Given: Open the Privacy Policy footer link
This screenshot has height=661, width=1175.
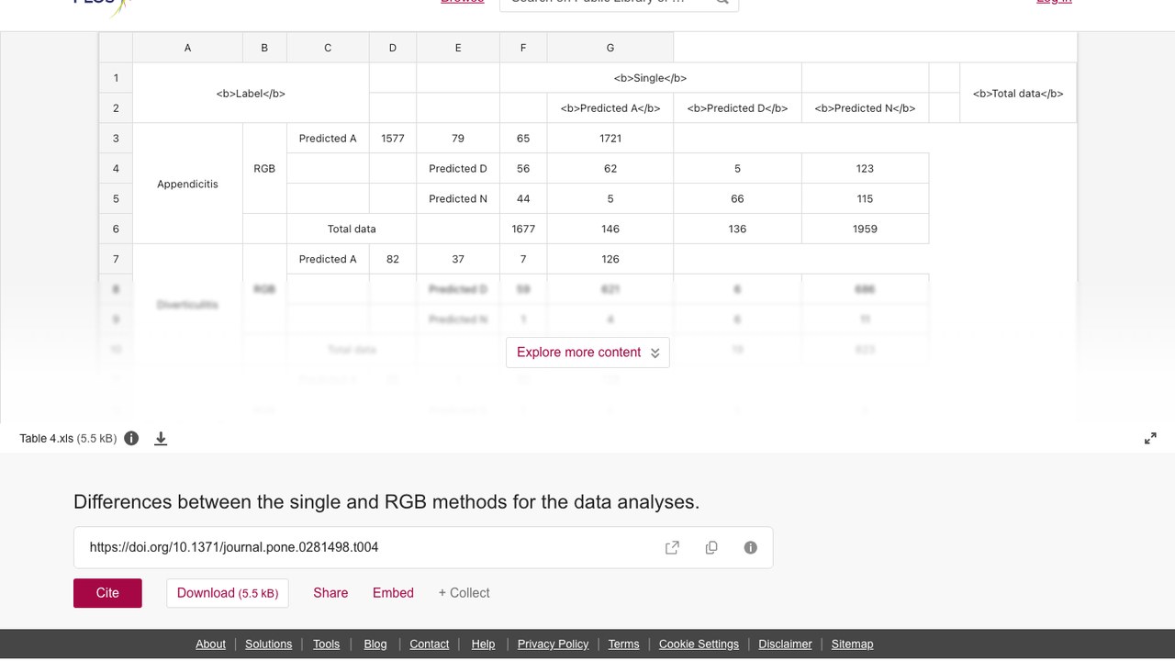Looking at the screenshot, I should 553,644.
